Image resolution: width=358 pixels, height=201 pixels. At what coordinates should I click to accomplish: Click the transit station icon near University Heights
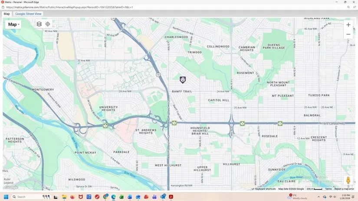105,126
